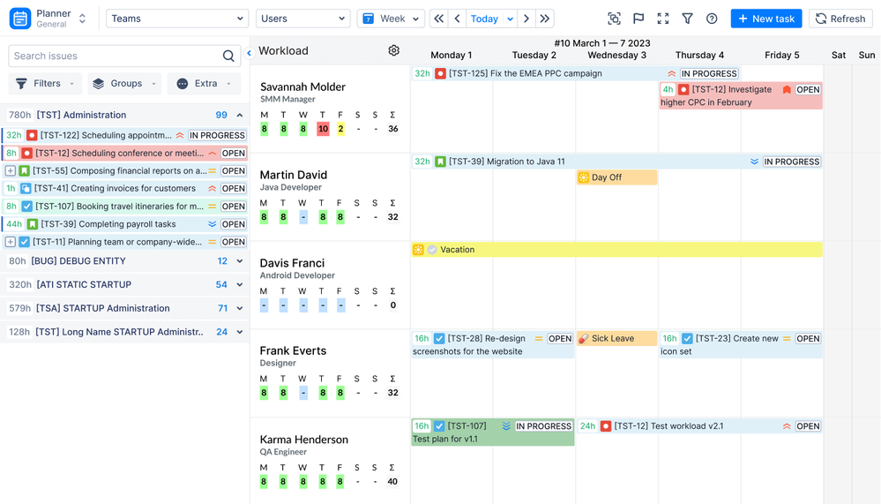Click Martin David's Wednesday empty blue cell

(303, 217)
